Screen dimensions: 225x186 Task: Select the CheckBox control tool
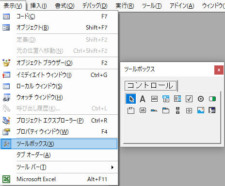189,99
